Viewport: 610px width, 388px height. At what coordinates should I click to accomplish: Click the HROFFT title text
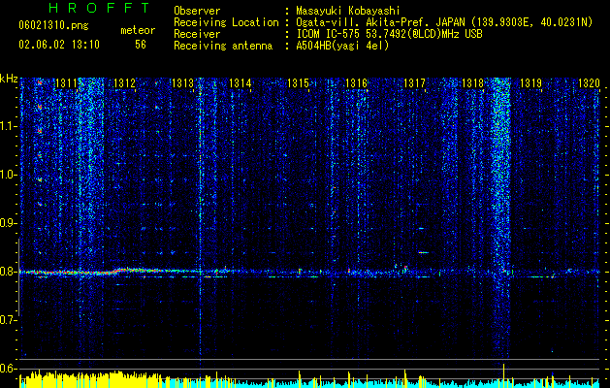click(x=99, y=8)
